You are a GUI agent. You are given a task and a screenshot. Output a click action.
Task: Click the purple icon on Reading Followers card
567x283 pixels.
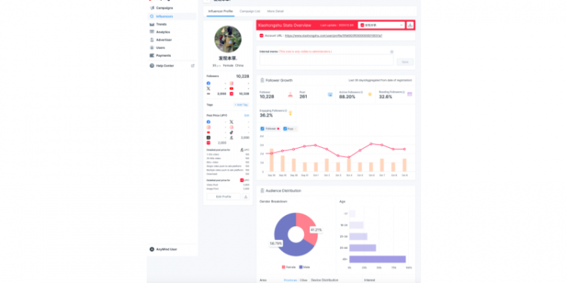(410, 94)
